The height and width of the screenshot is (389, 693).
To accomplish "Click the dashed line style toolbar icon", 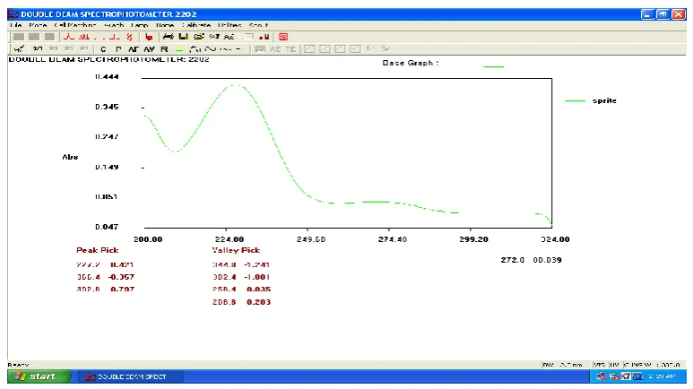I will click(x=226, y=49).
